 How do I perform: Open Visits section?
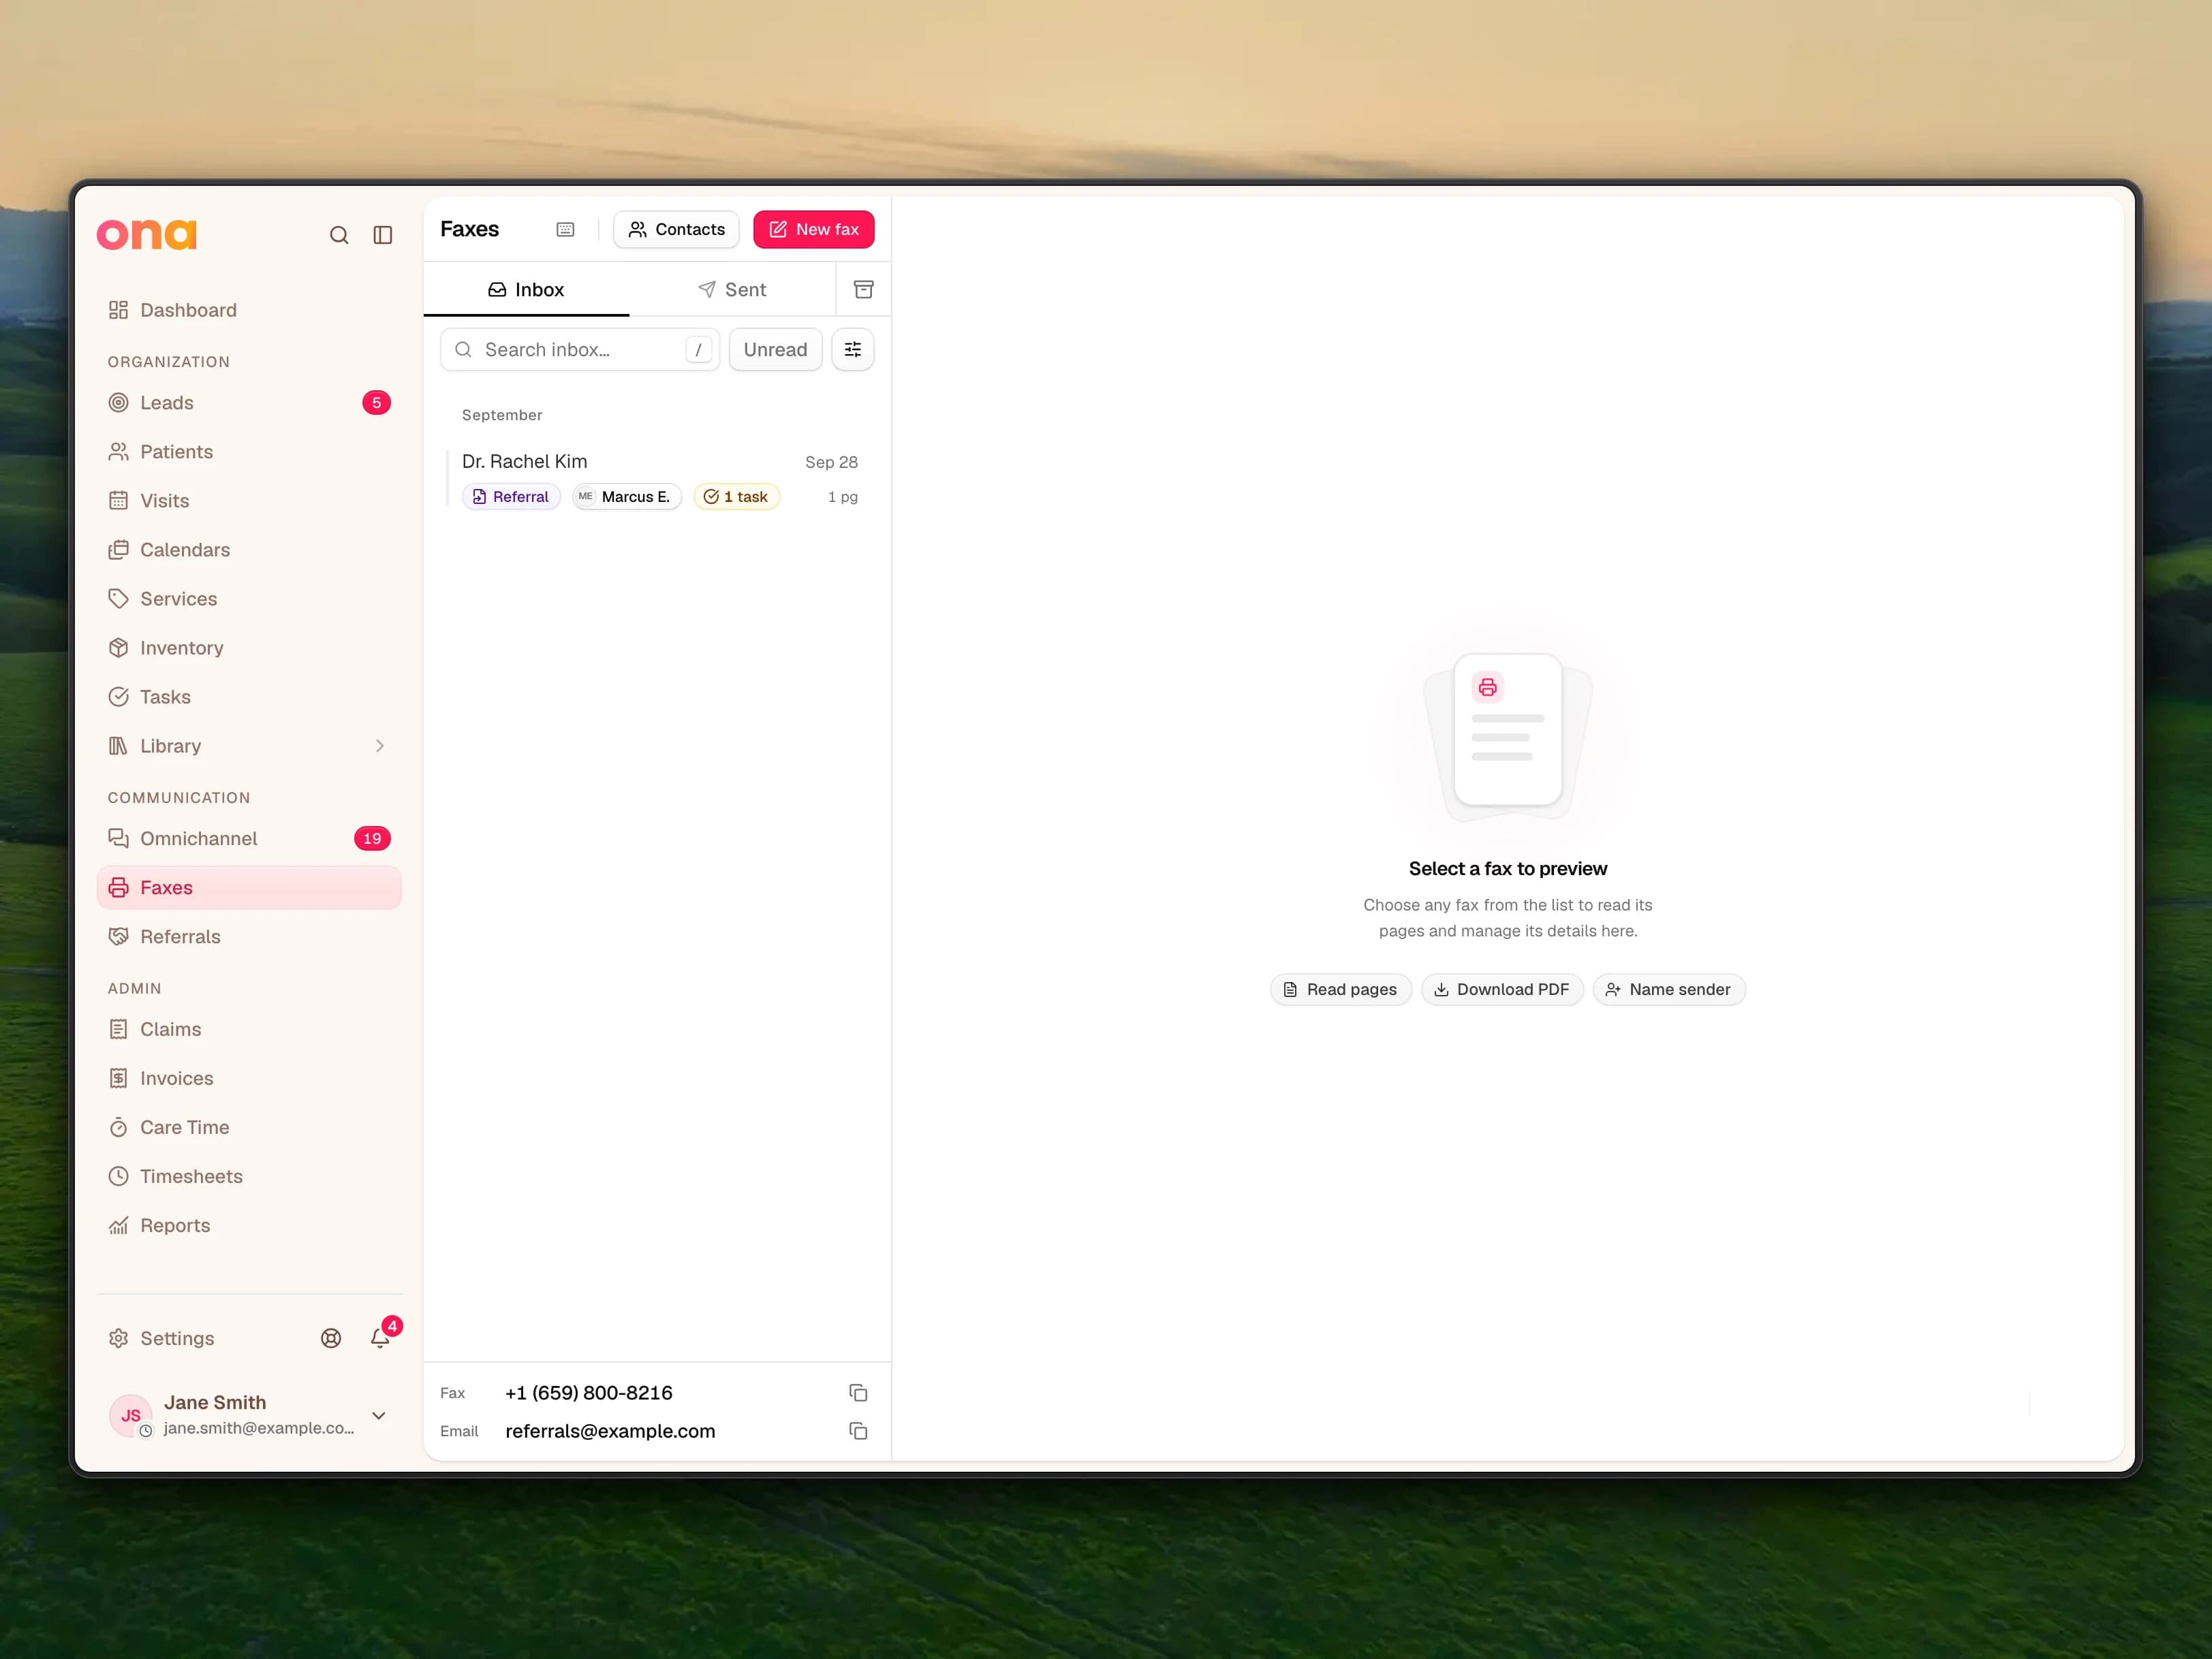pos(249,501)
